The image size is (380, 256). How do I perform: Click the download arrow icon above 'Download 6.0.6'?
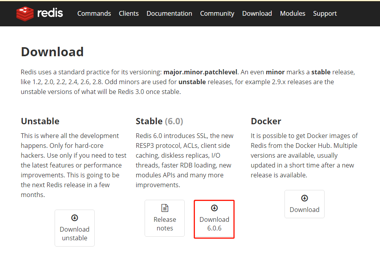point(214,208)
